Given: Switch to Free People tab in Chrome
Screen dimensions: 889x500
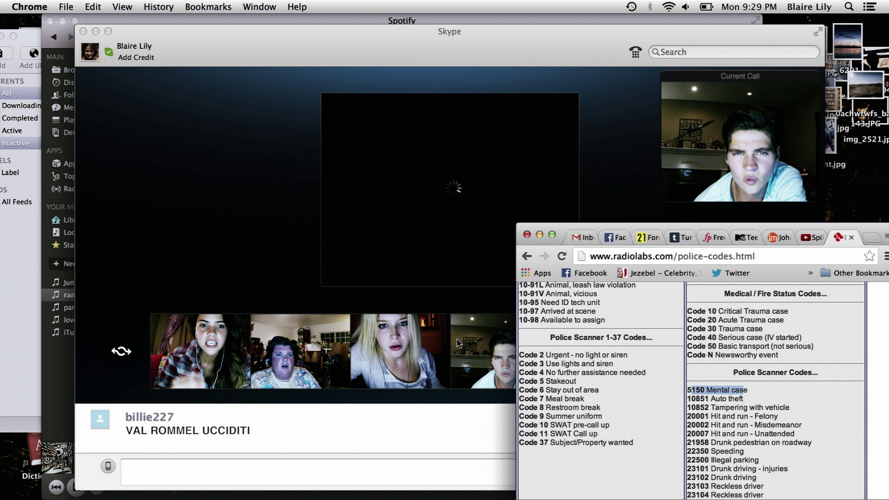Looking at the screenshot, I should tap(714, 237).
